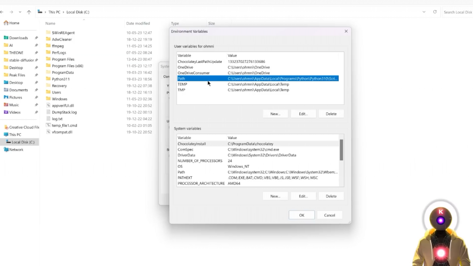473x266 pixels.
Task: Select the ffmpeg folder
Action: point(55,46)
